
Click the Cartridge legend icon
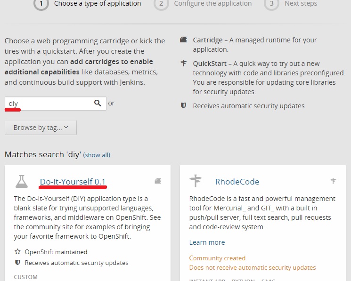[184, 40]
